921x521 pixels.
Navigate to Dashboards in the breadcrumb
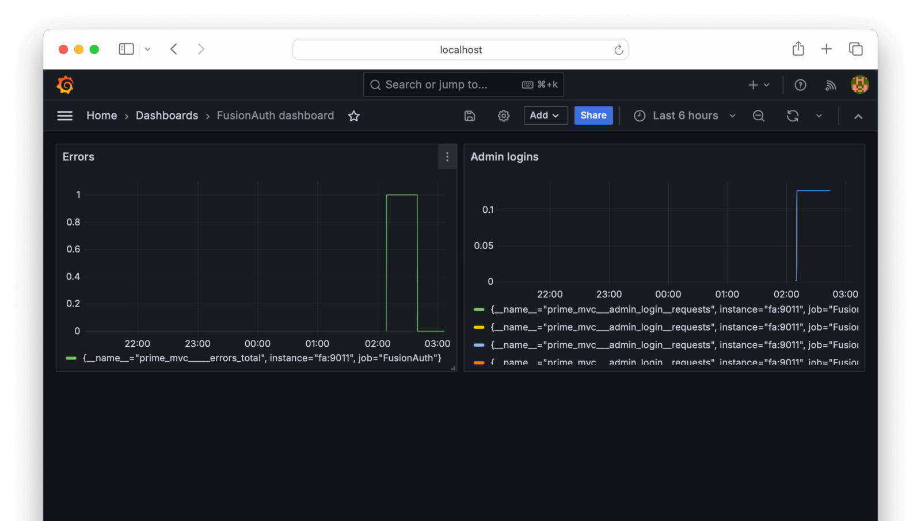click(x=166, y=116)
